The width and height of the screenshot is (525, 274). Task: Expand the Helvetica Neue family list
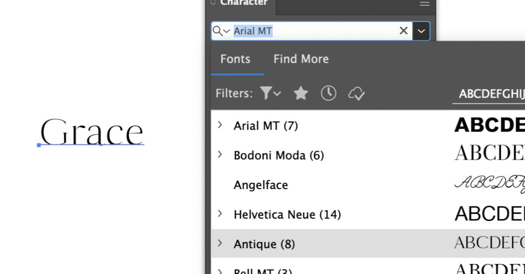pos(220,213)
